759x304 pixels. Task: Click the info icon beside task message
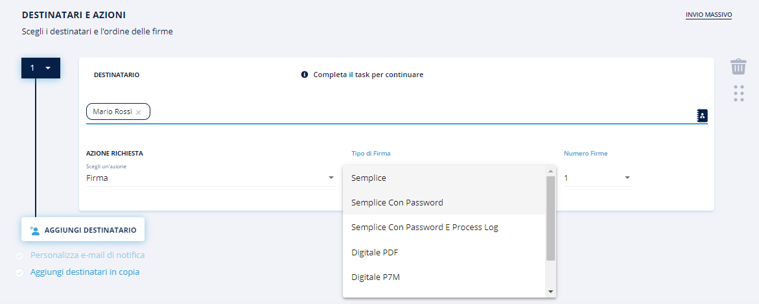[x=305, y=75]
